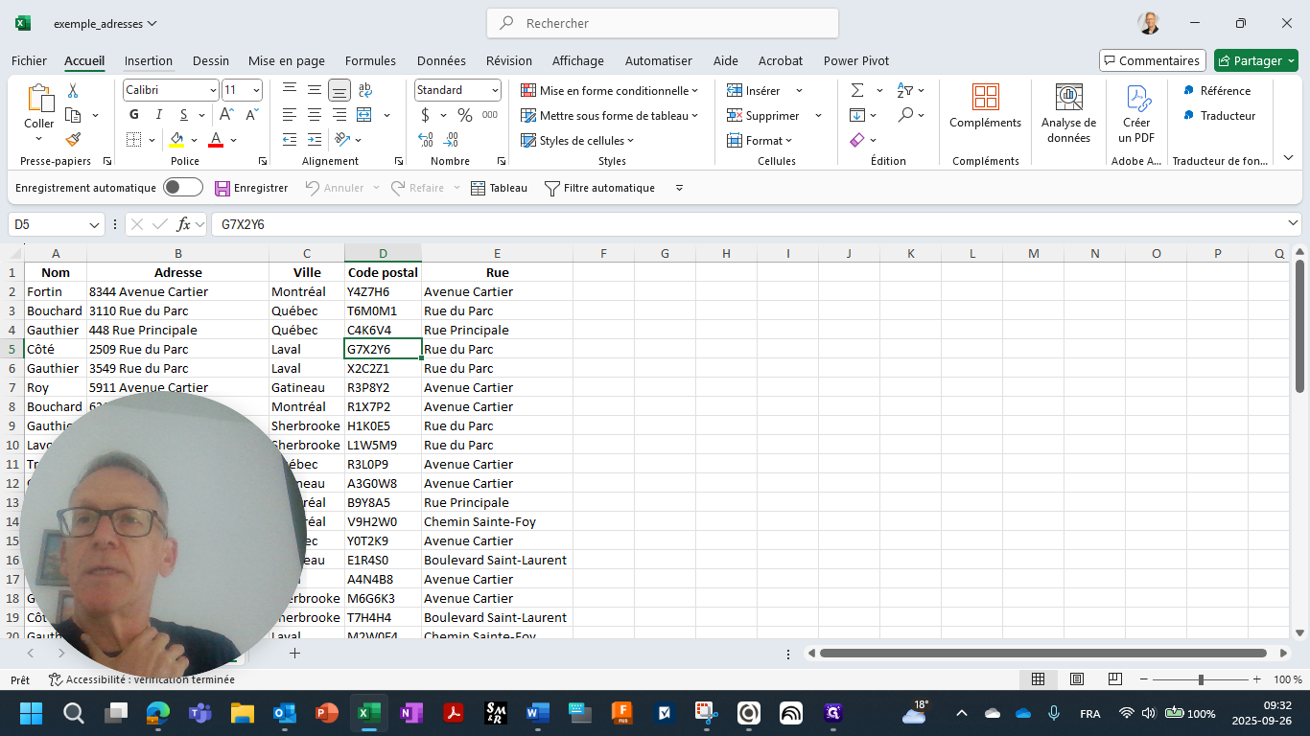Open Analyse de données tool
Screen dimensions: 1310x736
pos(1068,113)
